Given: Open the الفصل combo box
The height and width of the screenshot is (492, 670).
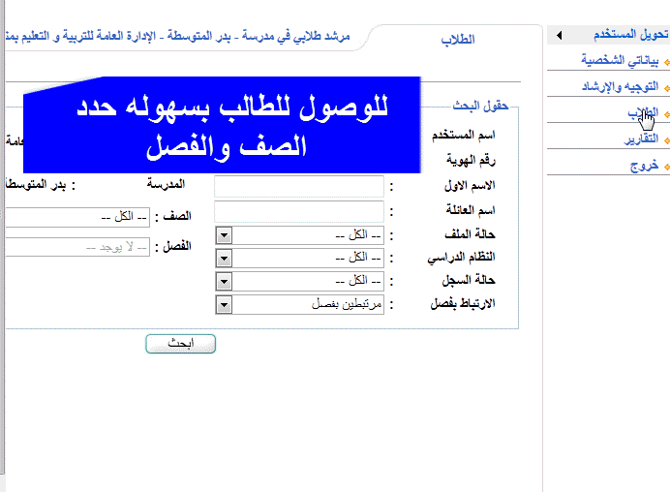Looking at the screenshot, I should click(x=77, y=247).
